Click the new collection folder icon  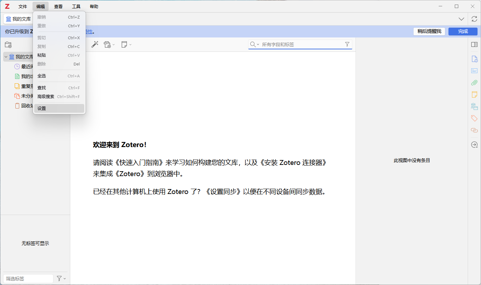point(8,45)
